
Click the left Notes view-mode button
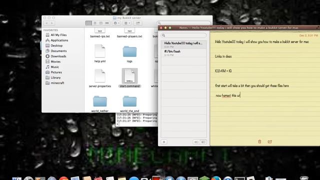click(196, 142)
